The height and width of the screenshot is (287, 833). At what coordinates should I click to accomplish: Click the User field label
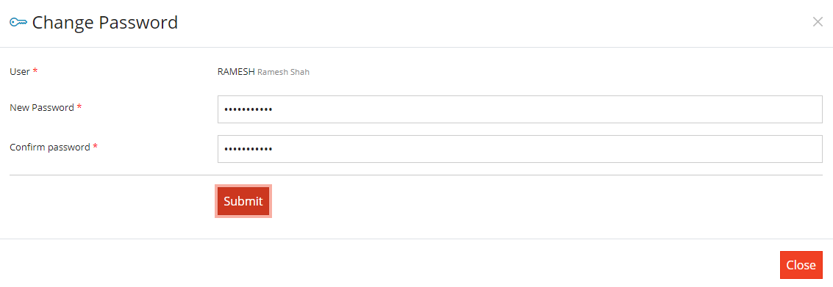click(x=20, y=71)
